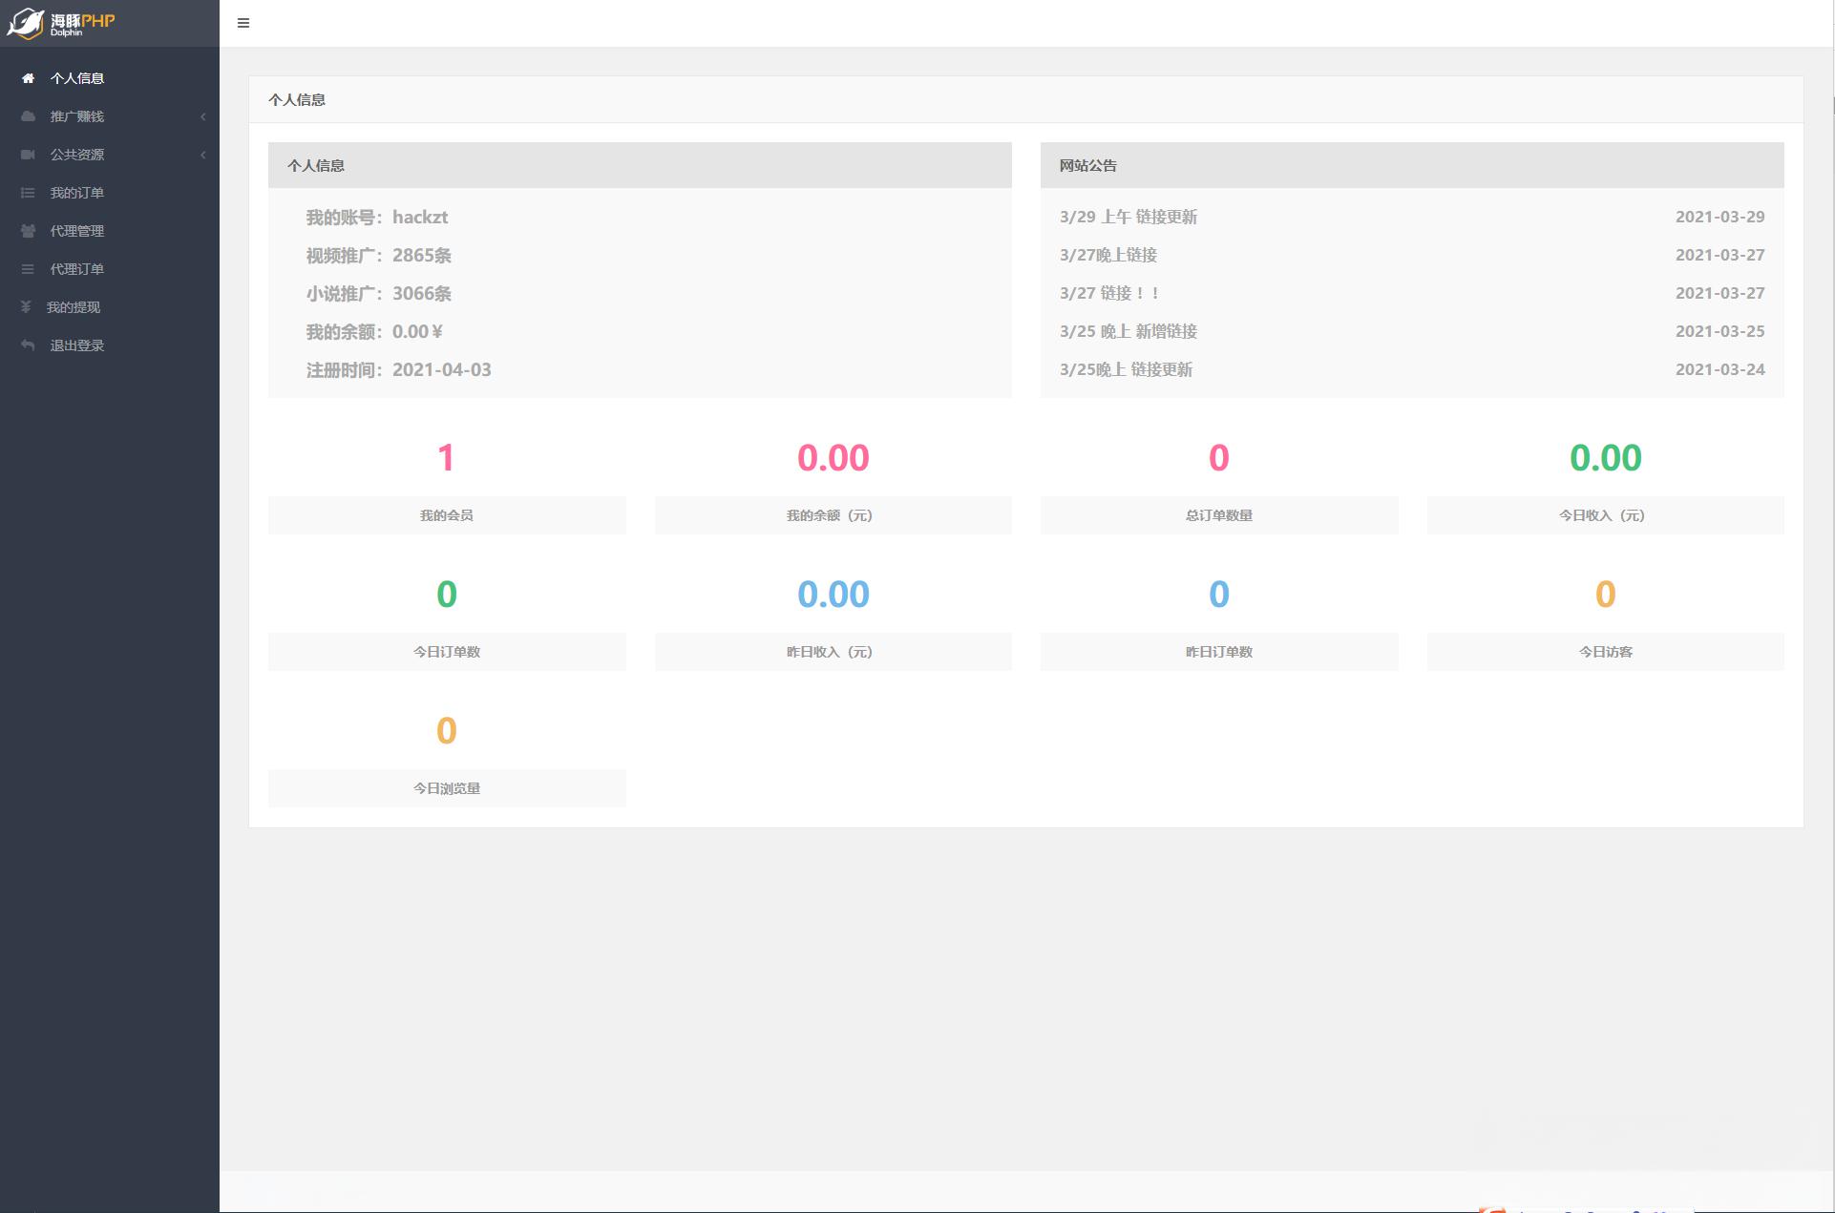Image resolution: width=1835 pixels, height=1213 pixels.
Task: Toggle the sidebar with the hamburger icon
Action: click(243, 23)
